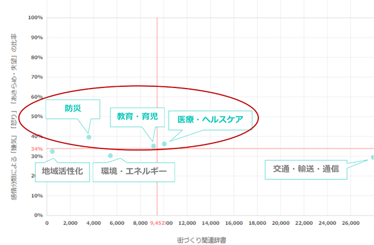Click the 防災 data point dot
The height and width of the screenshot is (245, 374).
click(89, 137)
